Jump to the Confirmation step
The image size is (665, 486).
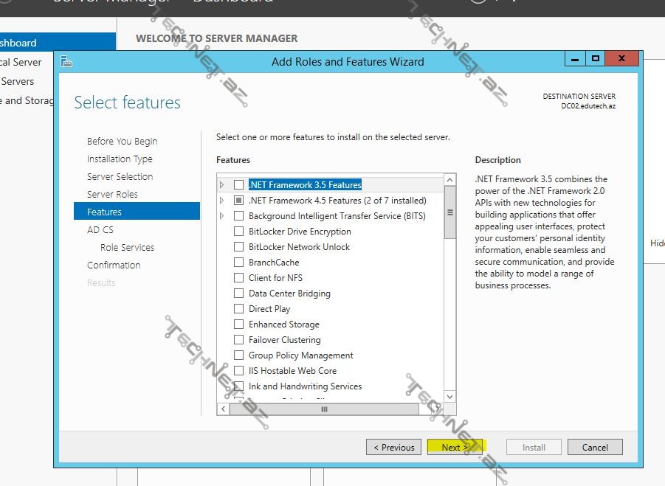pos(114,265)
